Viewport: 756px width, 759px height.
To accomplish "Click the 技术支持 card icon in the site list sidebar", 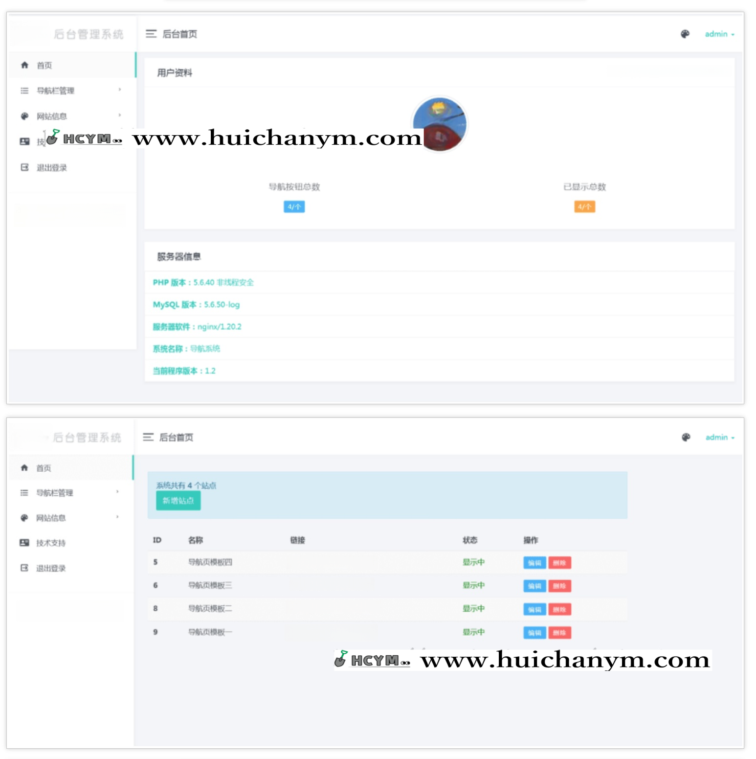I will click(24, 542).
